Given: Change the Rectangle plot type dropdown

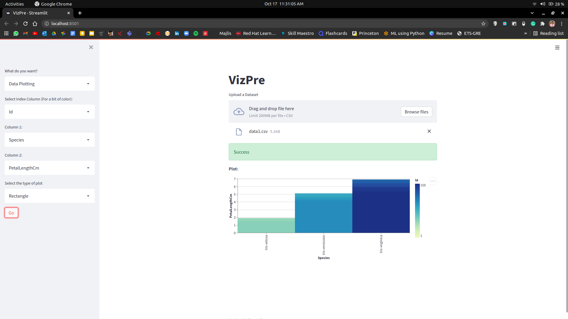Looking at the screenshot, I should coord(49,196).
